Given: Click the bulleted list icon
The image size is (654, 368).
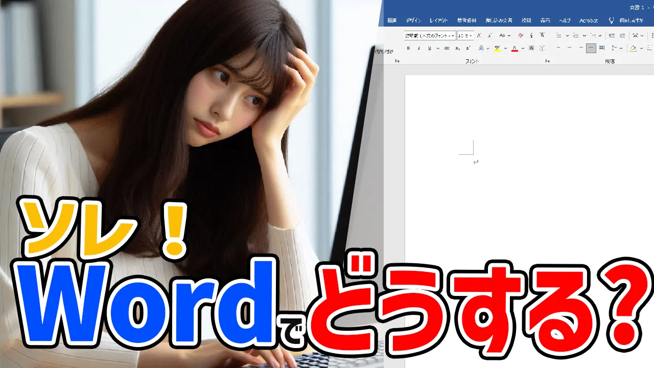Looking at the screenshot, I should (558, 36).
